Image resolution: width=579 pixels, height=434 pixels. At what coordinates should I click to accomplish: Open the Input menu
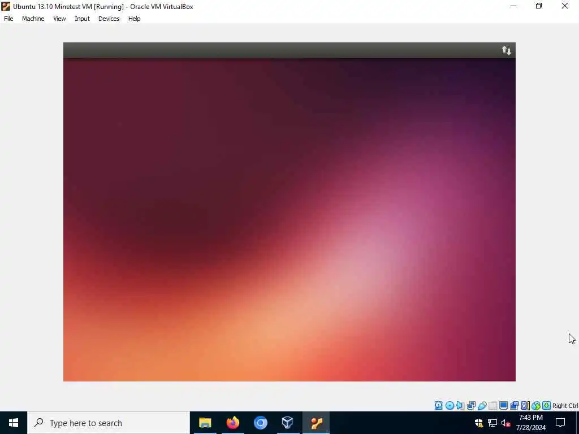(82, 19)
